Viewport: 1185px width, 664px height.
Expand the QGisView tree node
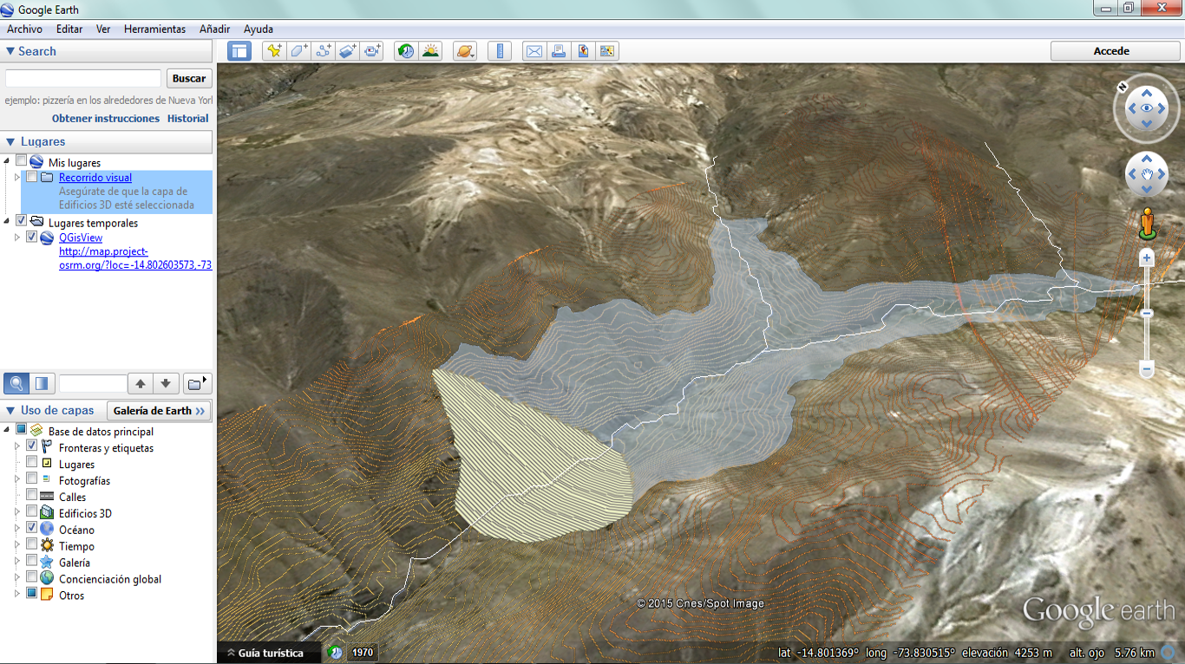(x=17, y=237)
